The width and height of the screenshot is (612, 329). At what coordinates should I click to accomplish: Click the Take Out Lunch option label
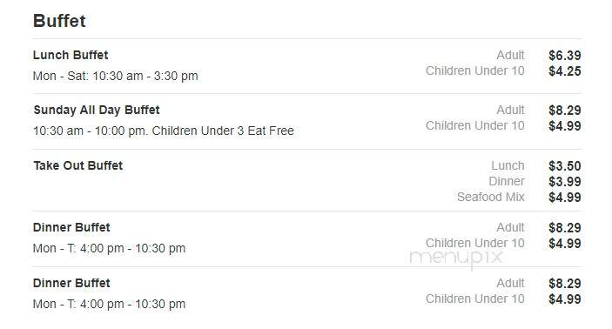click(x=508, y=165)
